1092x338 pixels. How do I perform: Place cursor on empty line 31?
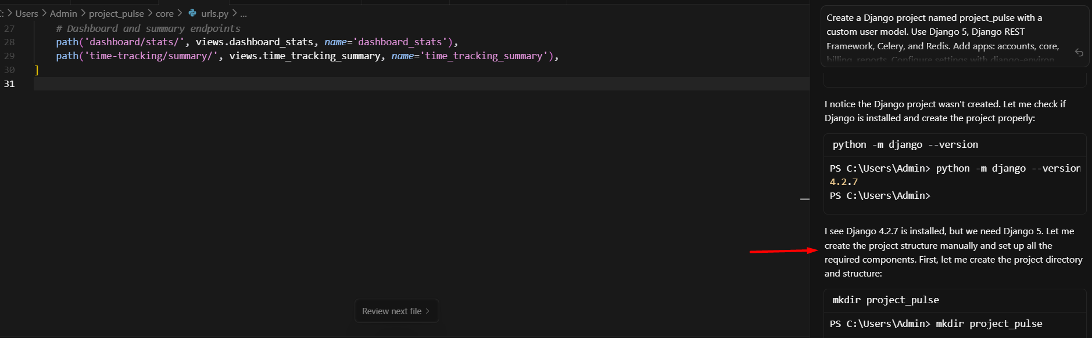(421, 84)
